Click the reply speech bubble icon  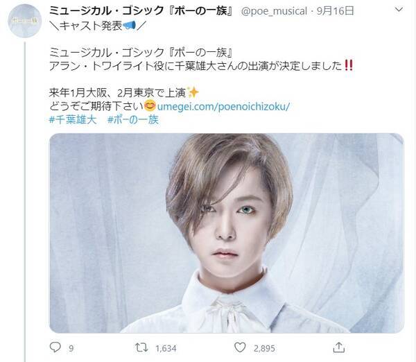[55, 347]
